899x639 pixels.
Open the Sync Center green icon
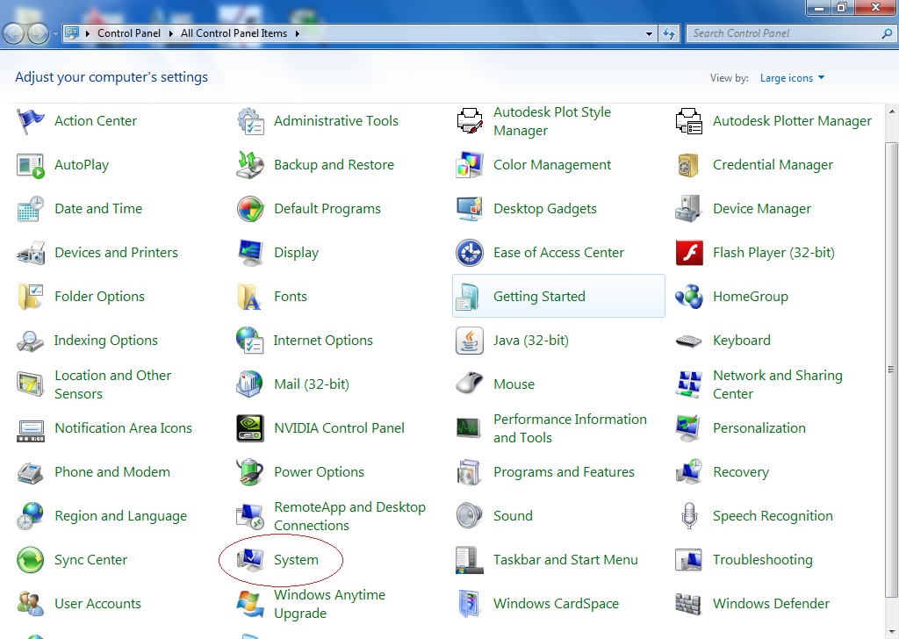click(x=31, y=560)
